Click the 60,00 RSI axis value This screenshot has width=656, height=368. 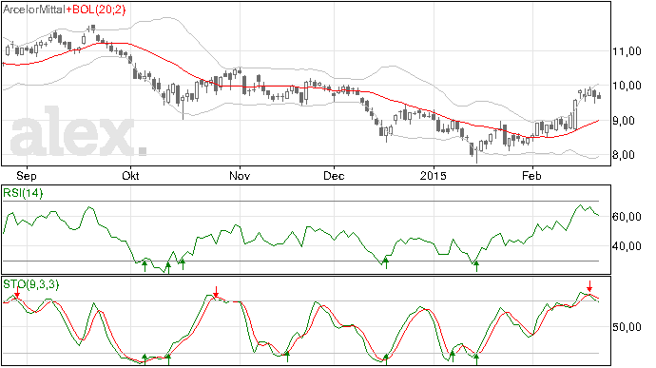point(627,217)
